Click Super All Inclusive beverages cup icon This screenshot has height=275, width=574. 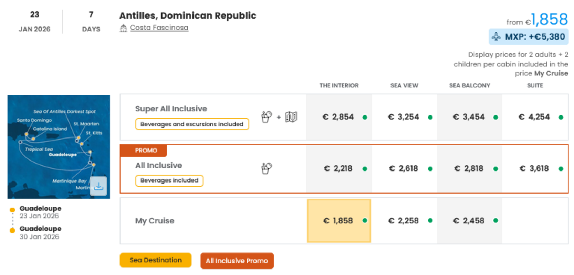point(266,117)
